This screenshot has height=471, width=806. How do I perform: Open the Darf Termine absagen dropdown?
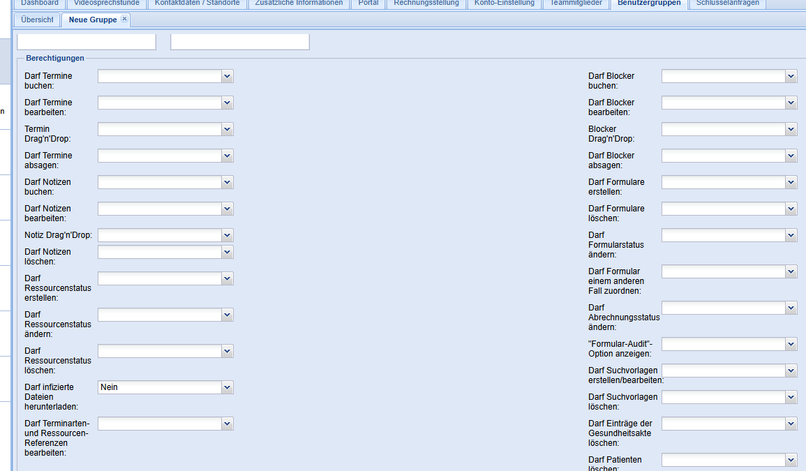(x=227, y=156)
